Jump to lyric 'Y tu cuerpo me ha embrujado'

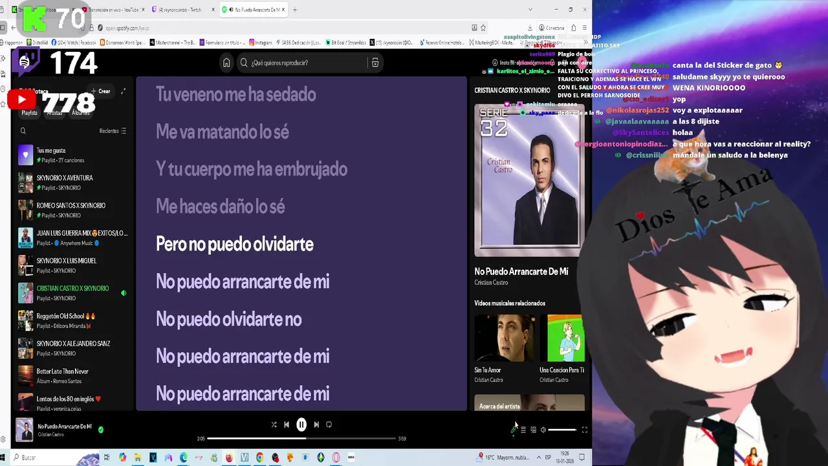coord(251,170)
